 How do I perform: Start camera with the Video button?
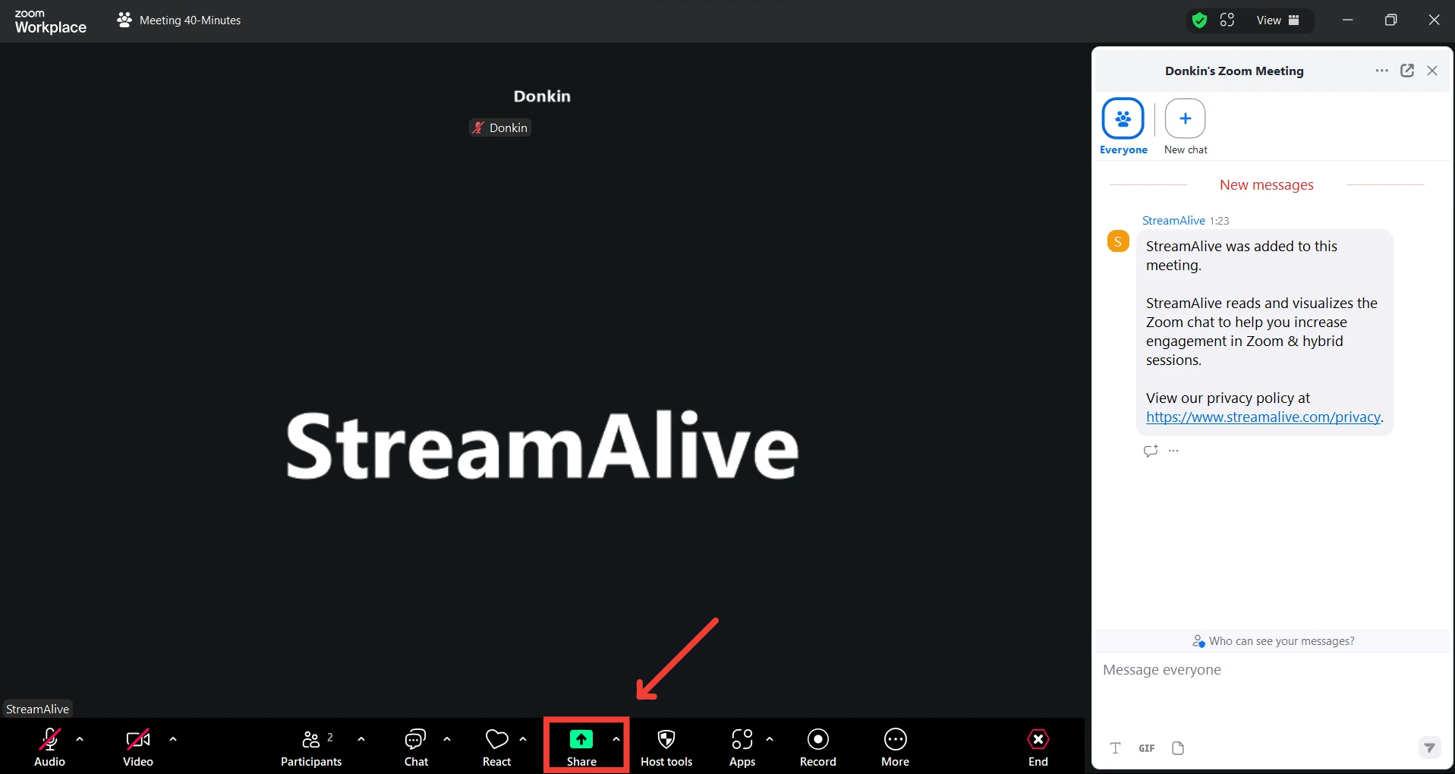pyautogui.click(x=138, y=747)
